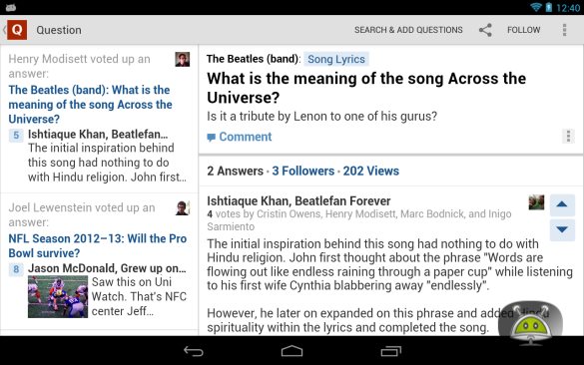584x365 pixels.
Task: Open Android recent apps button
Action: click(x=390, y=351)
